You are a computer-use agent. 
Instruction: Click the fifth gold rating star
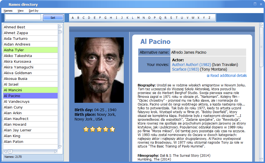(112, 129)
